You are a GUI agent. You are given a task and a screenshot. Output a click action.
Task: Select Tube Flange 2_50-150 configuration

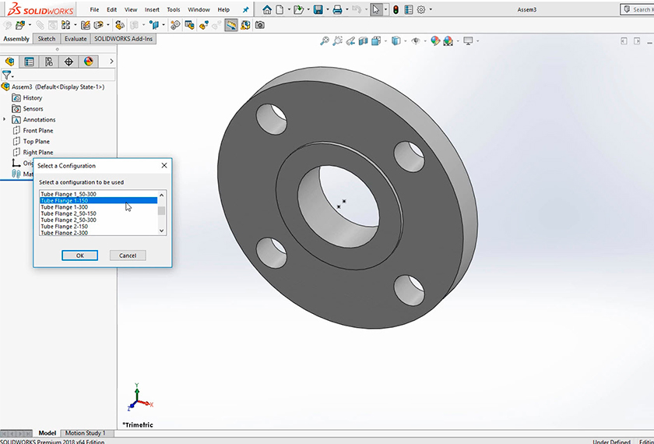69,213
